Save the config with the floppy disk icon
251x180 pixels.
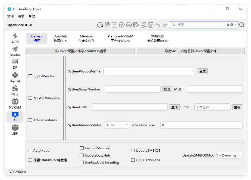[x=115, y=25]
